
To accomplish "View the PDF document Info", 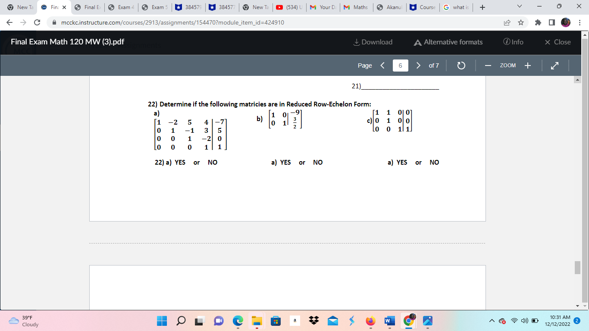I will pos(513,42).
